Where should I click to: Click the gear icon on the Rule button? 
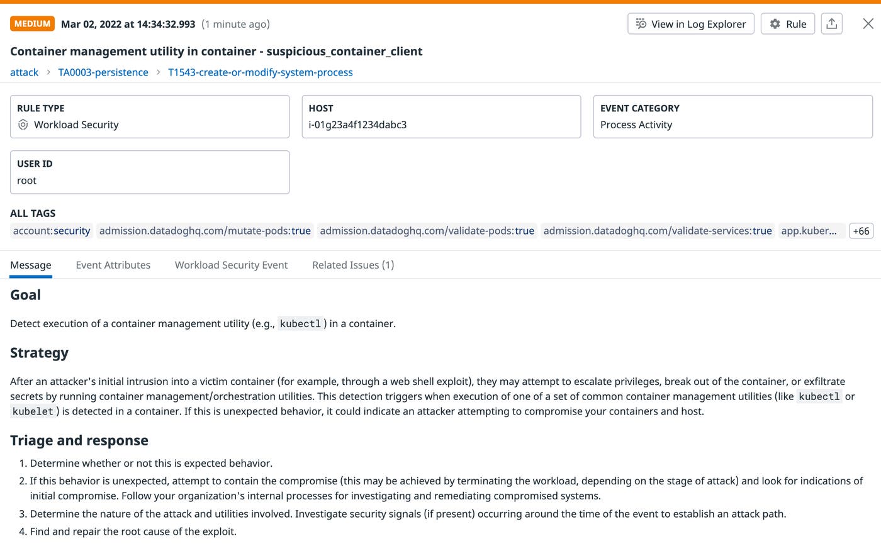pyautogui.click(x=774, y=23)
